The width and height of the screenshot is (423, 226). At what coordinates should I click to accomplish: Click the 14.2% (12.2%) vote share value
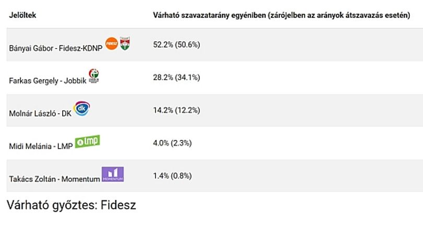pyautogui.click(x=177, y=110)
